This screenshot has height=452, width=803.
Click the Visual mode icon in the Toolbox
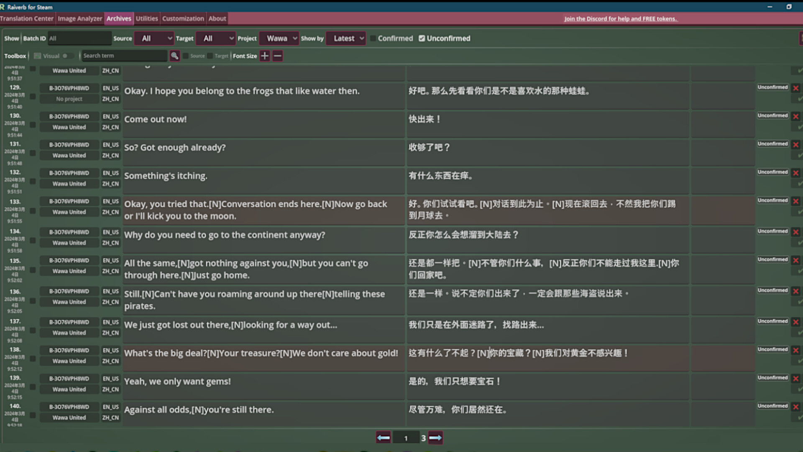click(x=38, y=55)
